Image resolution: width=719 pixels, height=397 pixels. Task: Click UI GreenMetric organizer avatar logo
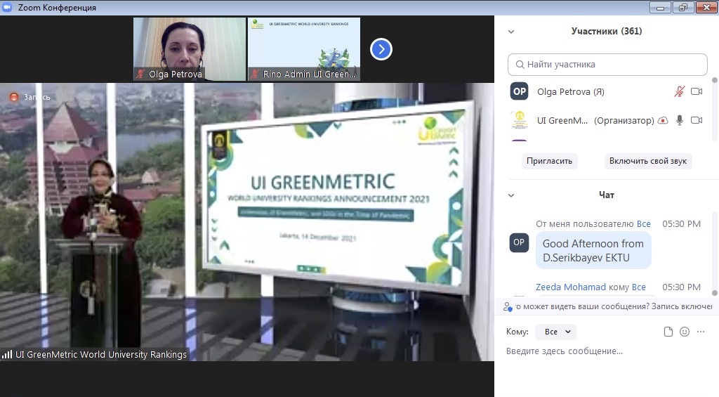(520, 120)
